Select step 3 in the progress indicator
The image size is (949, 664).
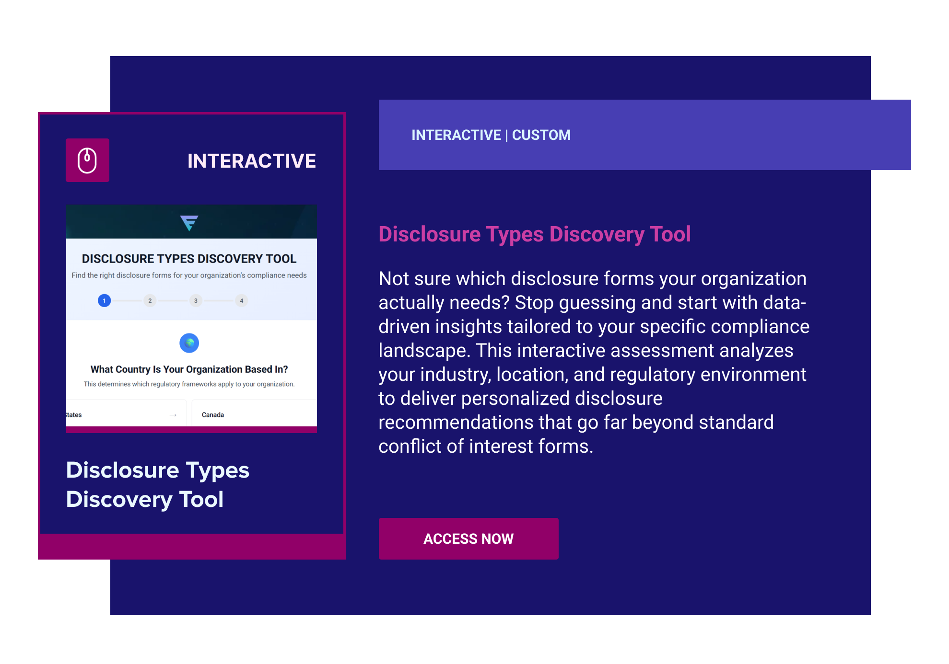tap(196, 300)
